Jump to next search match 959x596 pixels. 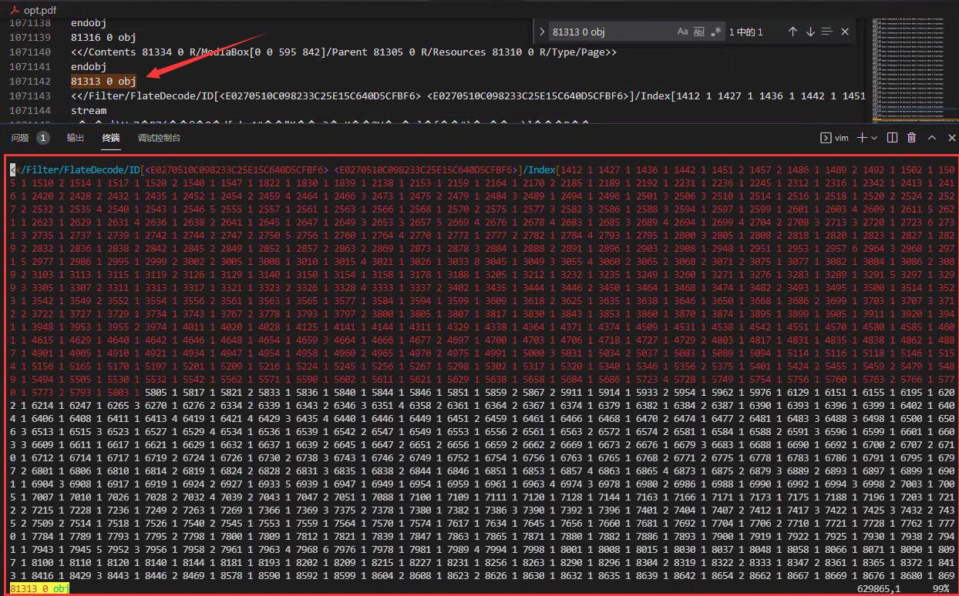pyautogui.click(x=810, y=31)
